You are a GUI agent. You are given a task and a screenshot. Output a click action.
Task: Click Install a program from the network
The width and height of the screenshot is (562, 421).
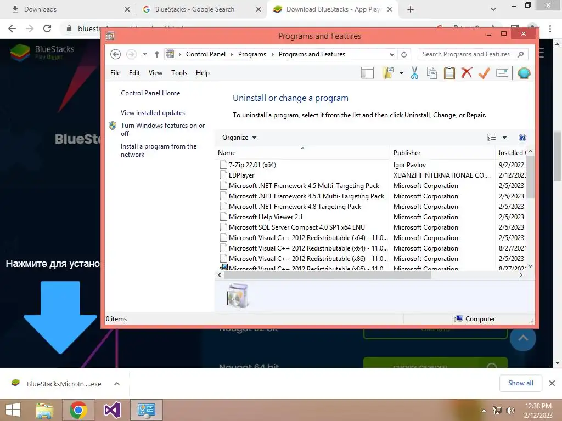(159, 150)
